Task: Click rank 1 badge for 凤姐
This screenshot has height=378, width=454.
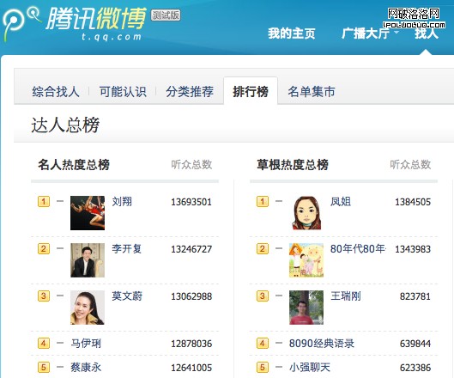Action: point(263,202)
